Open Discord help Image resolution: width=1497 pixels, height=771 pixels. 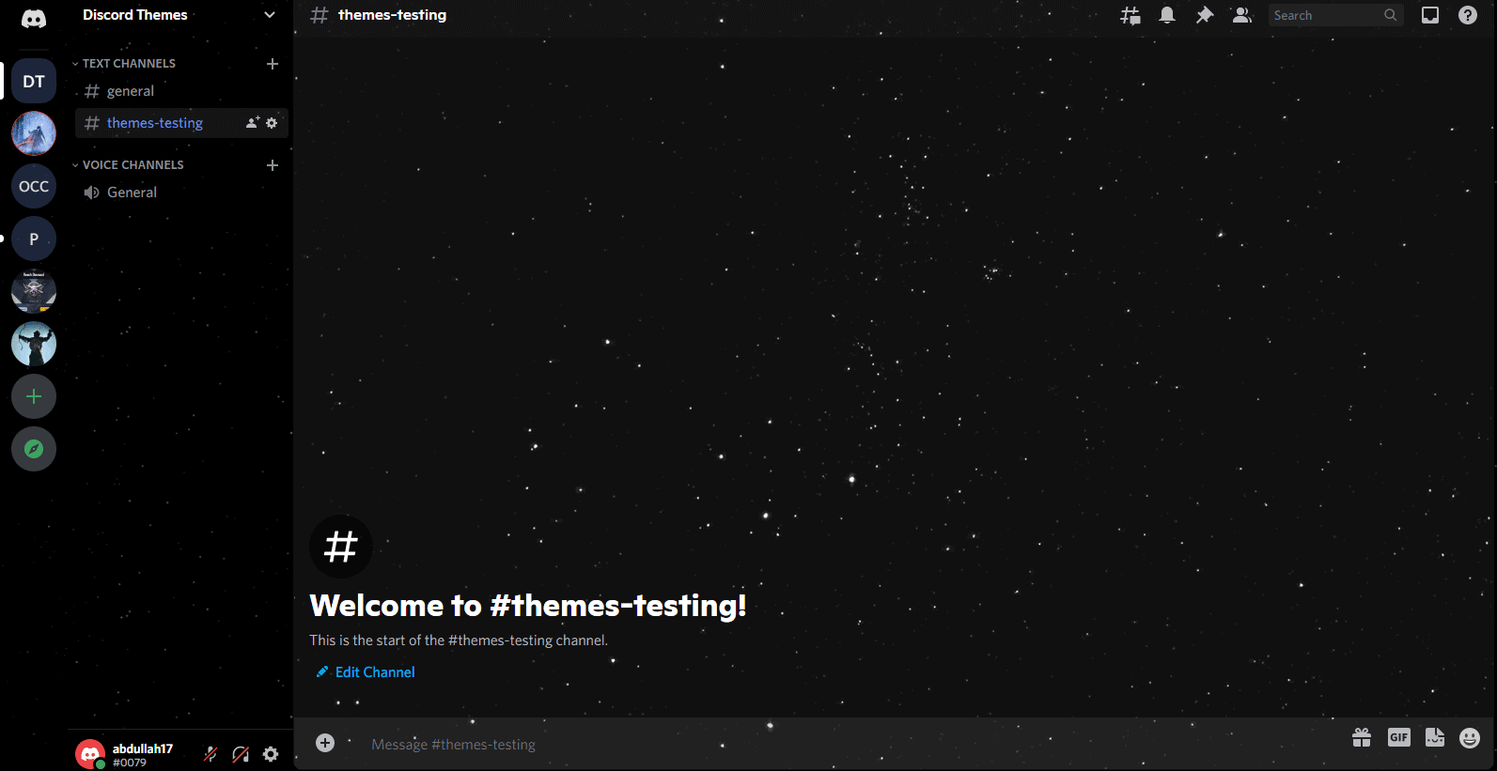pos(1468,15)
